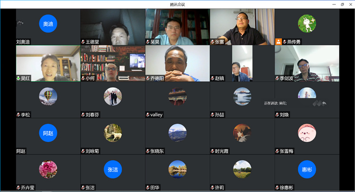Click the 腾讯会议 window title bar
Viewport: 355px width, 192px height.
(x=177, y=4)
